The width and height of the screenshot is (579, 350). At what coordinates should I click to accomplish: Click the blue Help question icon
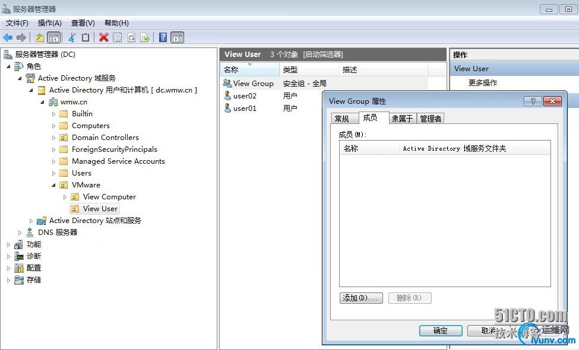click(163, 37)
